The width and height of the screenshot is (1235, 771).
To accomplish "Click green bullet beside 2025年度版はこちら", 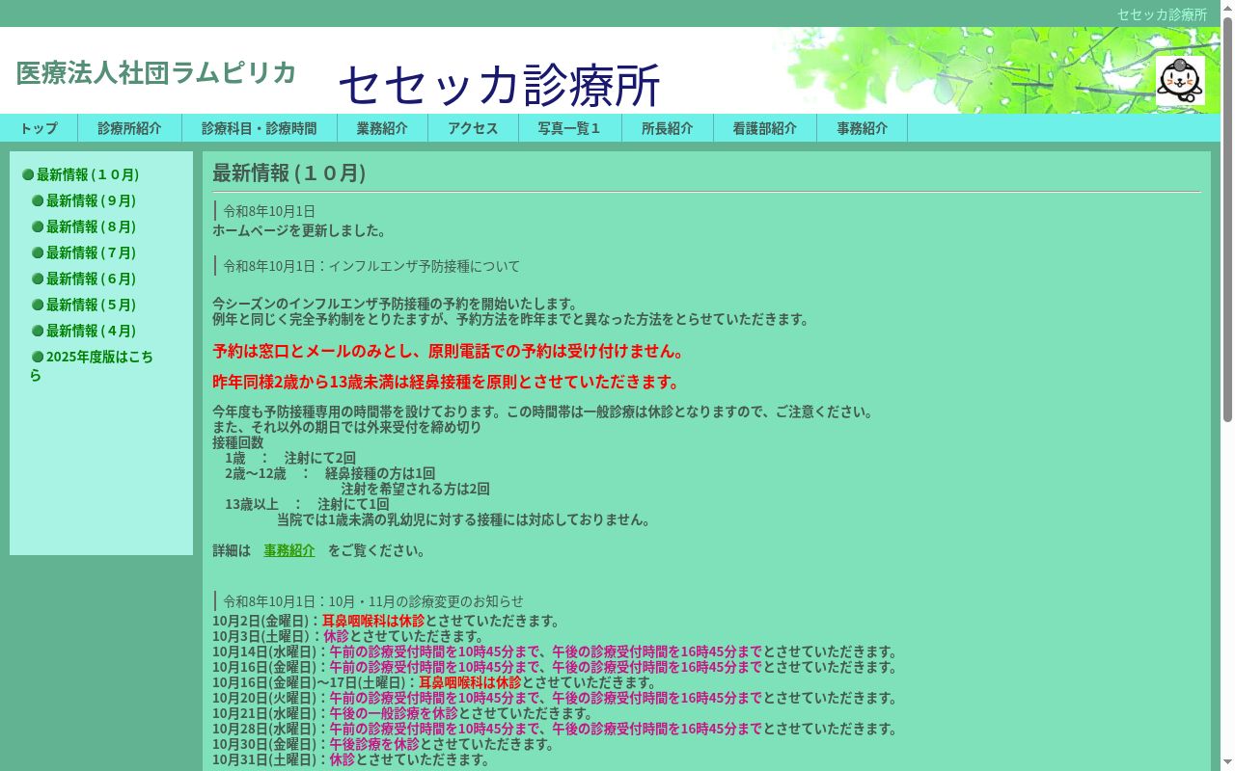I will (38, 358).
